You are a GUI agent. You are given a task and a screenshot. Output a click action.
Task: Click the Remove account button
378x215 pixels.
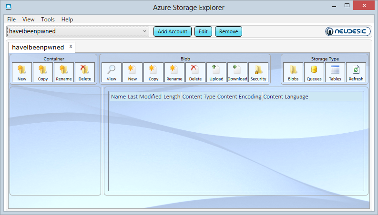(x=228, y=31)
